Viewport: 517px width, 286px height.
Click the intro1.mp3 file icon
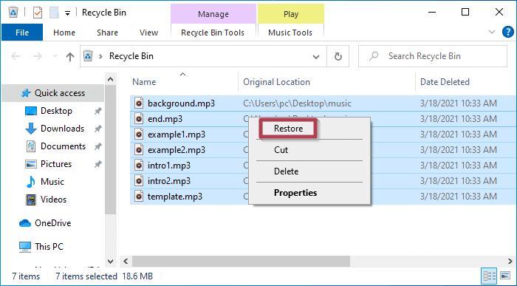139,166
